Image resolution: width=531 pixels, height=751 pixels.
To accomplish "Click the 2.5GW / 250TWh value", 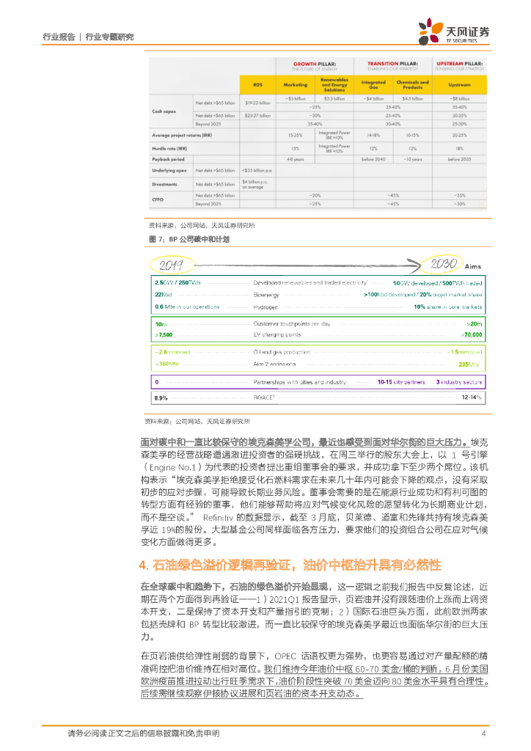I will point(177,282).
